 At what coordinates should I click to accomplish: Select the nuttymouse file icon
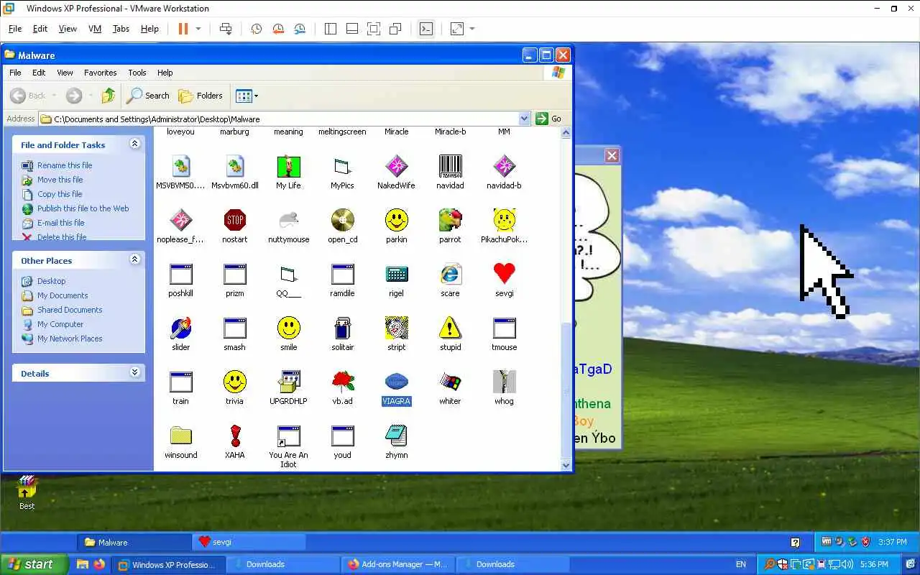pyautogui.click(x=288, y=220)
